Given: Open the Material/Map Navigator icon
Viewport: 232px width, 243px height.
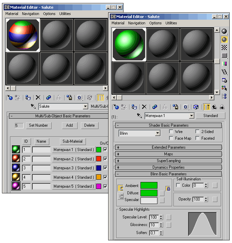Looking at the screenshot, I should (x=224, y=96).
